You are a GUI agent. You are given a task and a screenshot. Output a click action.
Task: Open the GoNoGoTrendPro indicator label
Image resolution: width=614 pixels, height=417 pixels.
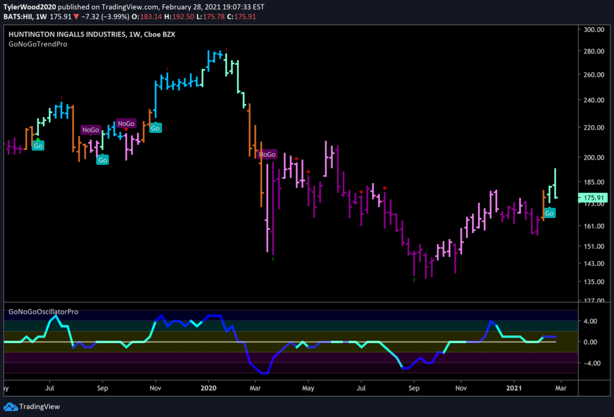point(38,44)
